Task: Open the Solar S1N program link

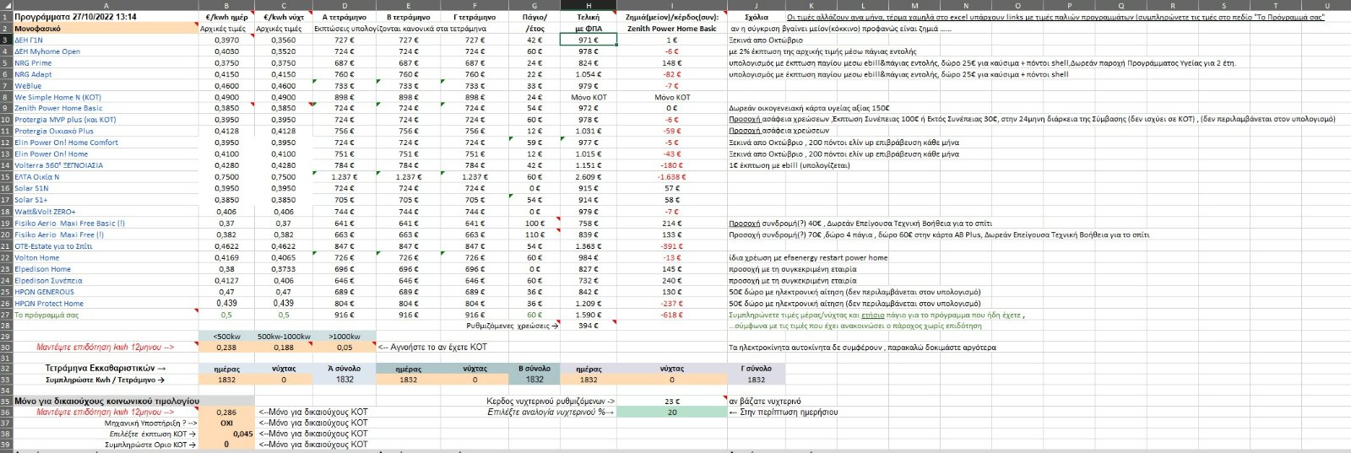Action: (x=31, y=188)
